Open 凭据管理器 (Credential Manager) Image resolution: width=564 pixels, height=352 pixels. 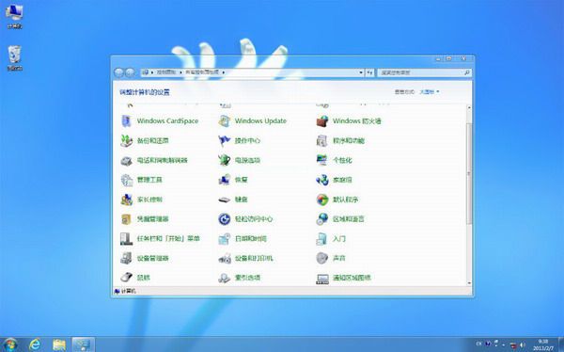(145, 219)
